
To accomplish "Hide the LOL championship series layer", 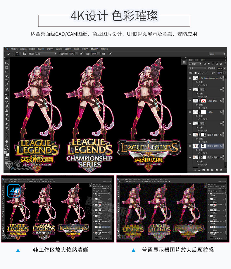I will pos(190,78).
